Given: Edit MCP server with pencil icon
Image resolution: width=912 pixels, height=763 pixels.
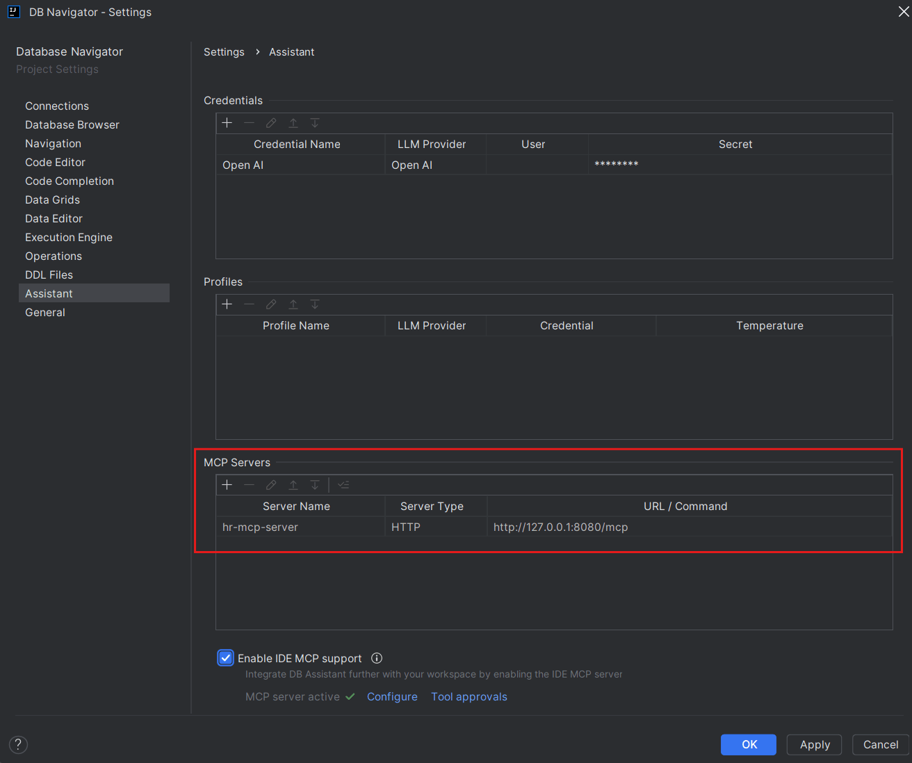Looking at the screenshot, I should coord(271,485).
